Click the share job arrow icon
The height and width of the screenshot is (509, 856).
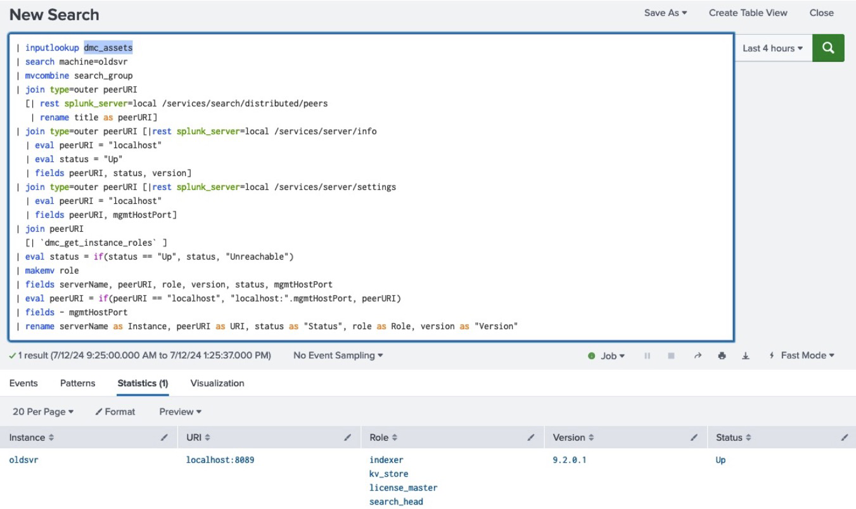tap(697, 356)
